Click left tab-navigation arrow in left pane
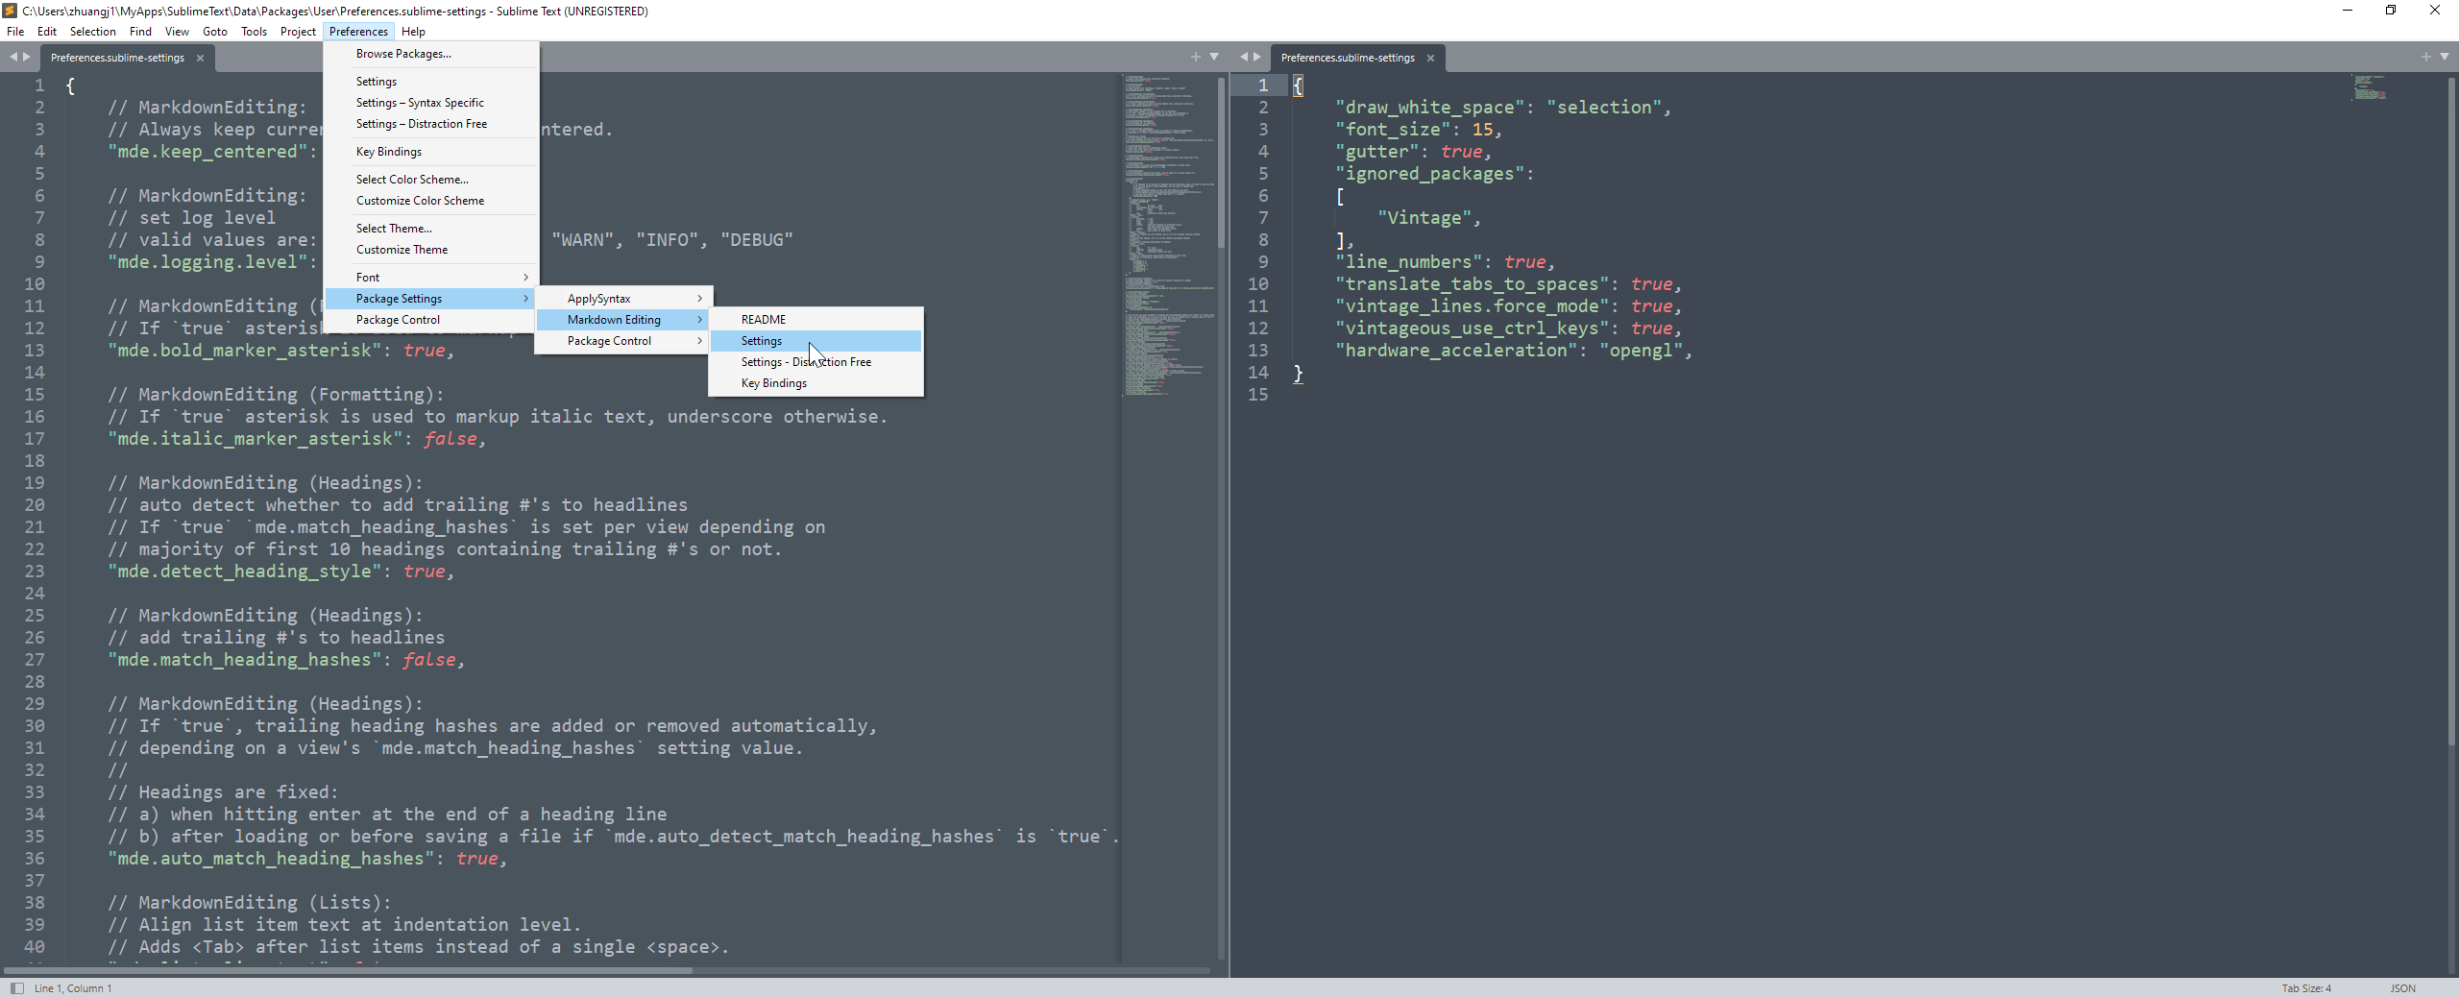The height and width of the screenshot is (998, 2459). [x=13, y=58]
